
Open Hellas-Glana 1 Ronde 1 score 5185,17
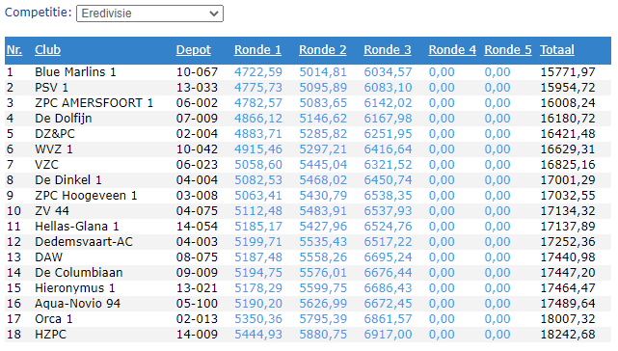point(258,227)
